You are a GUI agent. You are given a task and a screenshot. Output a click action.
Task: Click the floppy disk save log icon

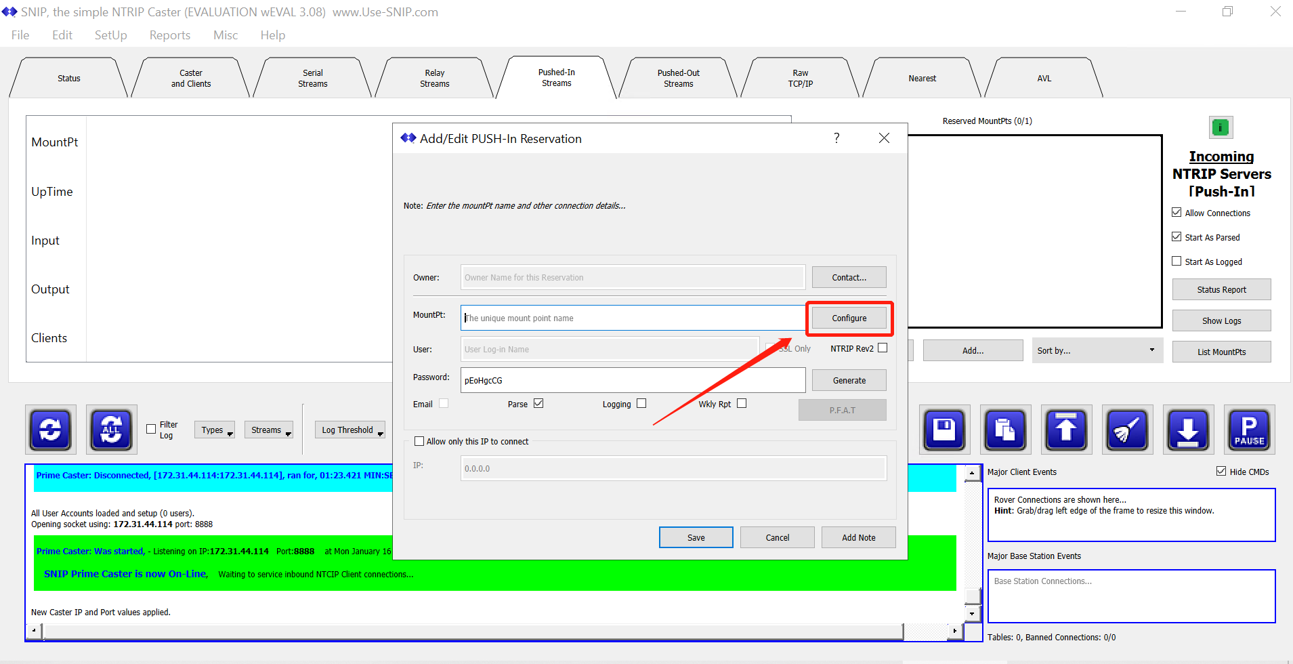click(944, 430)
